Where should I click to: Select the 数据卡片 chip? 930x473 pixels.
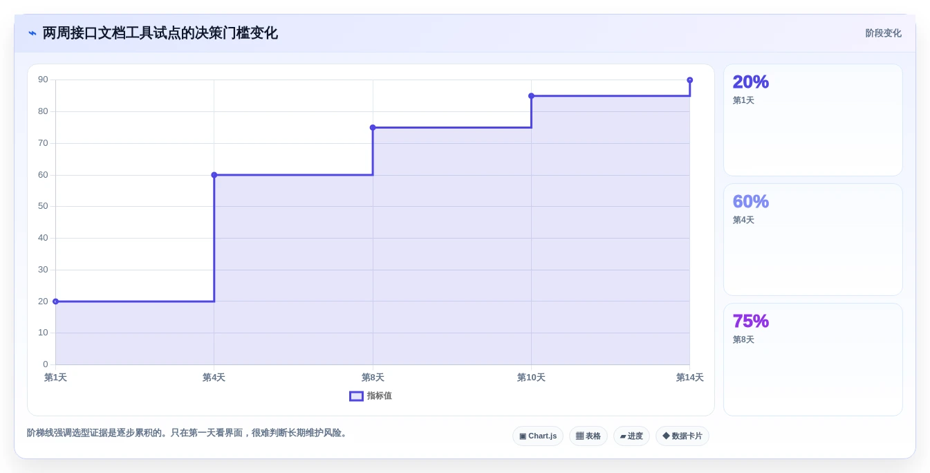(x=682, y=436)
